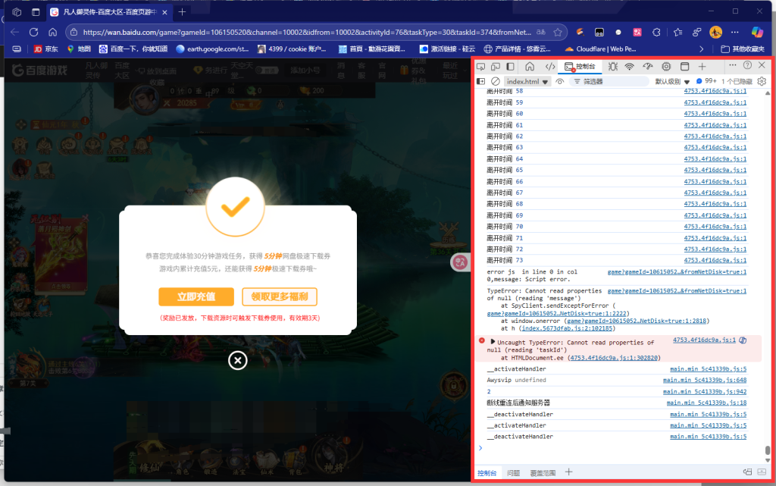Viewport: 776px width, 486px height.
Task: Open the earth.google.com bookmark
Action: [212, 49]
